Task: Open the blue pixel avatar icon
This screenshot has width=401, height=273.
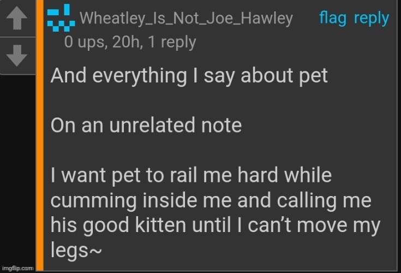Action: (x=61, y=17)
